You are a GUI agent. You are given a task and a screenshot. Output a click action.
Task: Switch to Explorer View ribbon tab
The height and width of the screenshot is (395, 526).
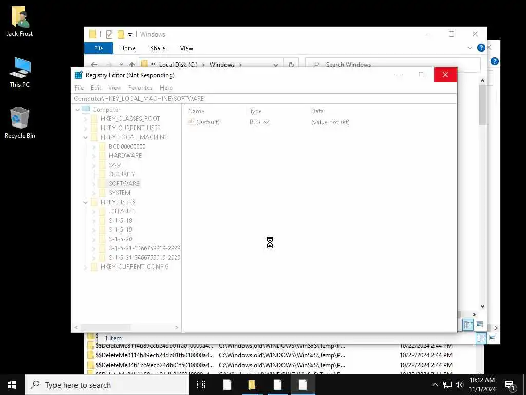(x=186, y=48)
